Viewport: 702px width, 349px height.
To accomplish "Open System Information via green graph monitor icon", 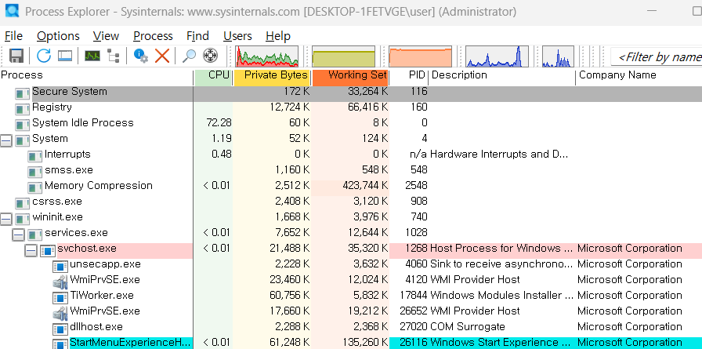I will pos(92,56).
